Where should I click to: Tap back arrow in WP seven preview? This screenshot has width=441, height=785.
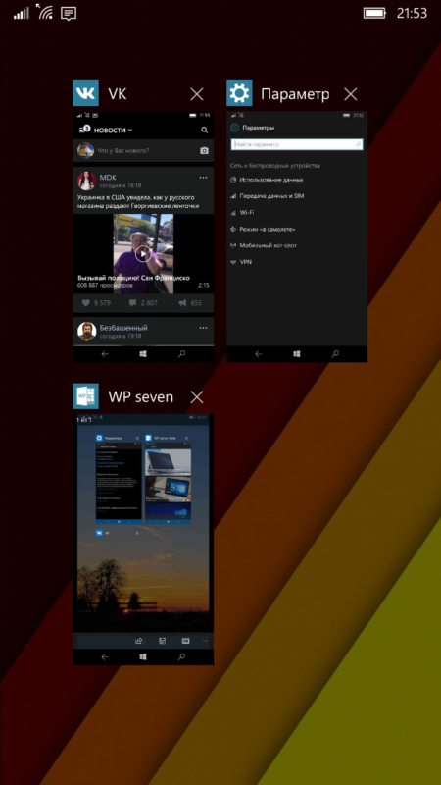tap(105, 657)
